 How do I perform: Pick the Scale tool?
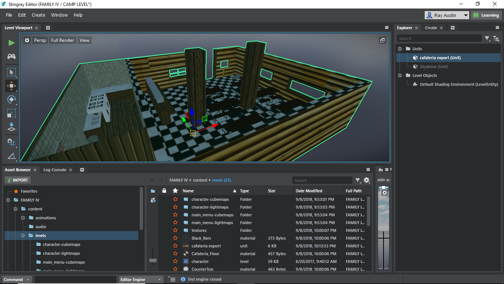11,114
